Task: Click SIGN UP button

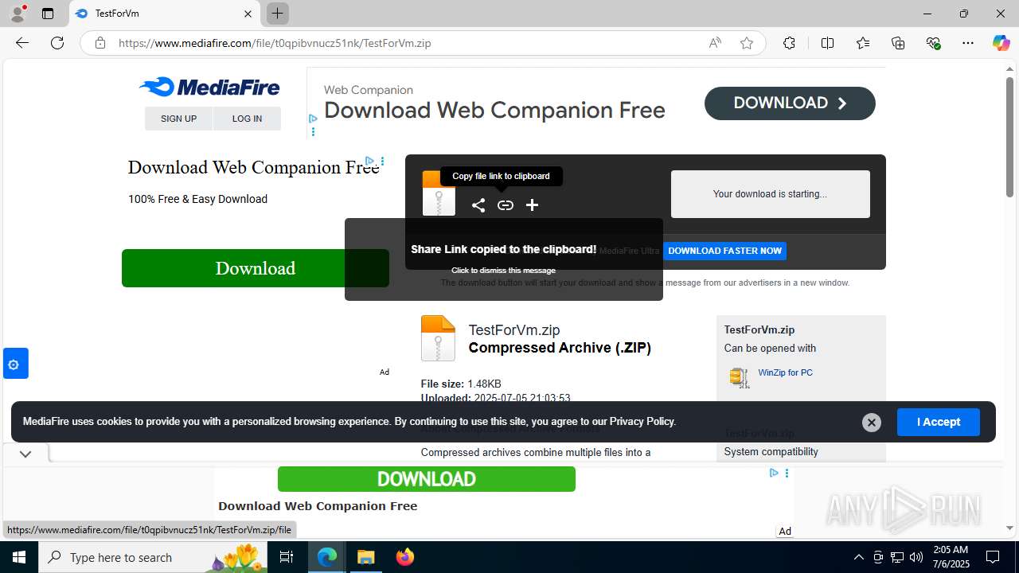Action: 178,119
